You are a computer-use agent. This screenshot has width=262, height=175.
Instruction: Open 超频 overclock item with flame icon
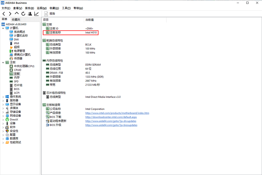(x=17, y=47)
